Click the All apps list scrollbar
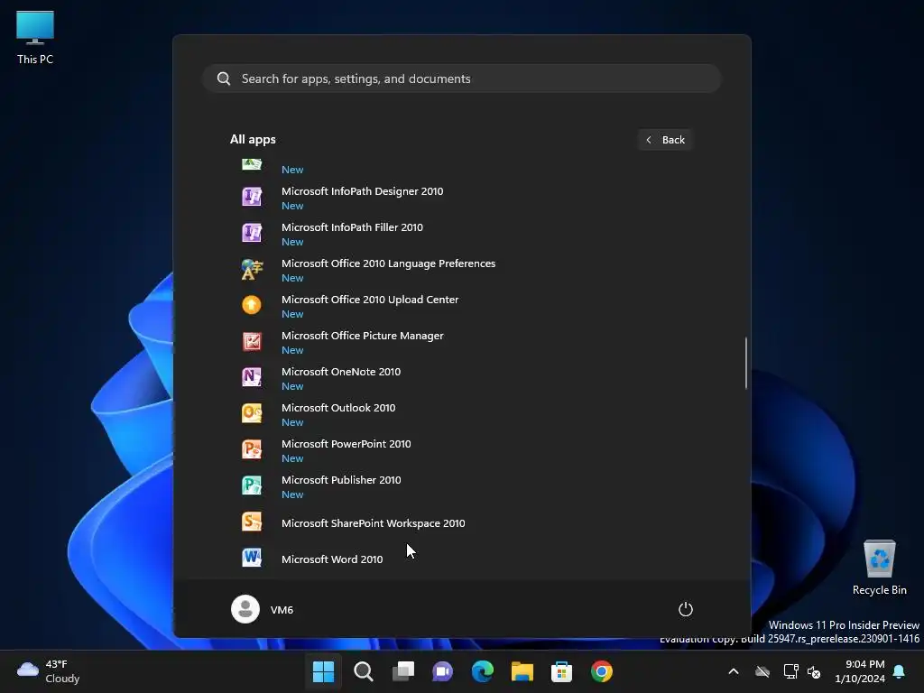Viewport: 924px width, 693px height. (x=746, y=363)
